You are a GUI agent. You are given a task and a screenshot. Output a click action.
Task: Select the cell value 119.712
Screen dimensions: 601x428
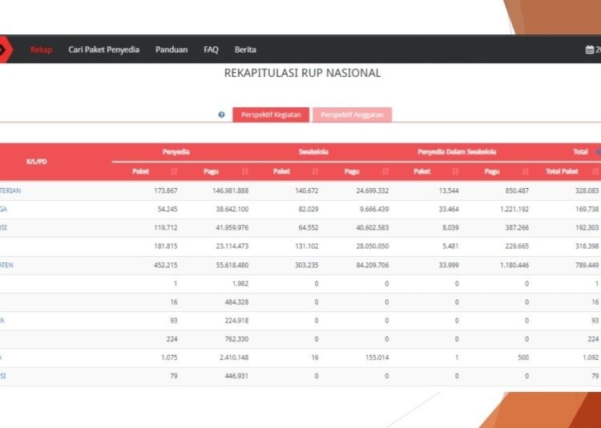click(x=166, y=227)
